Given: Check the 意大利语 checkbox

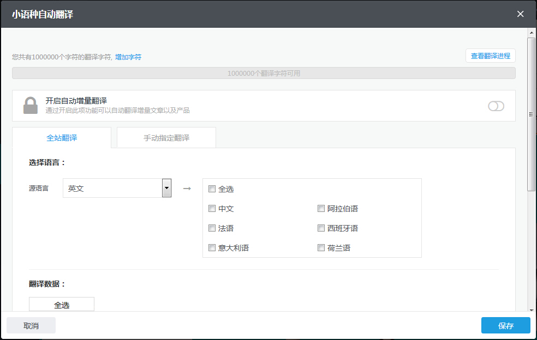Looking at the screenshot, I should pos(212,248).
